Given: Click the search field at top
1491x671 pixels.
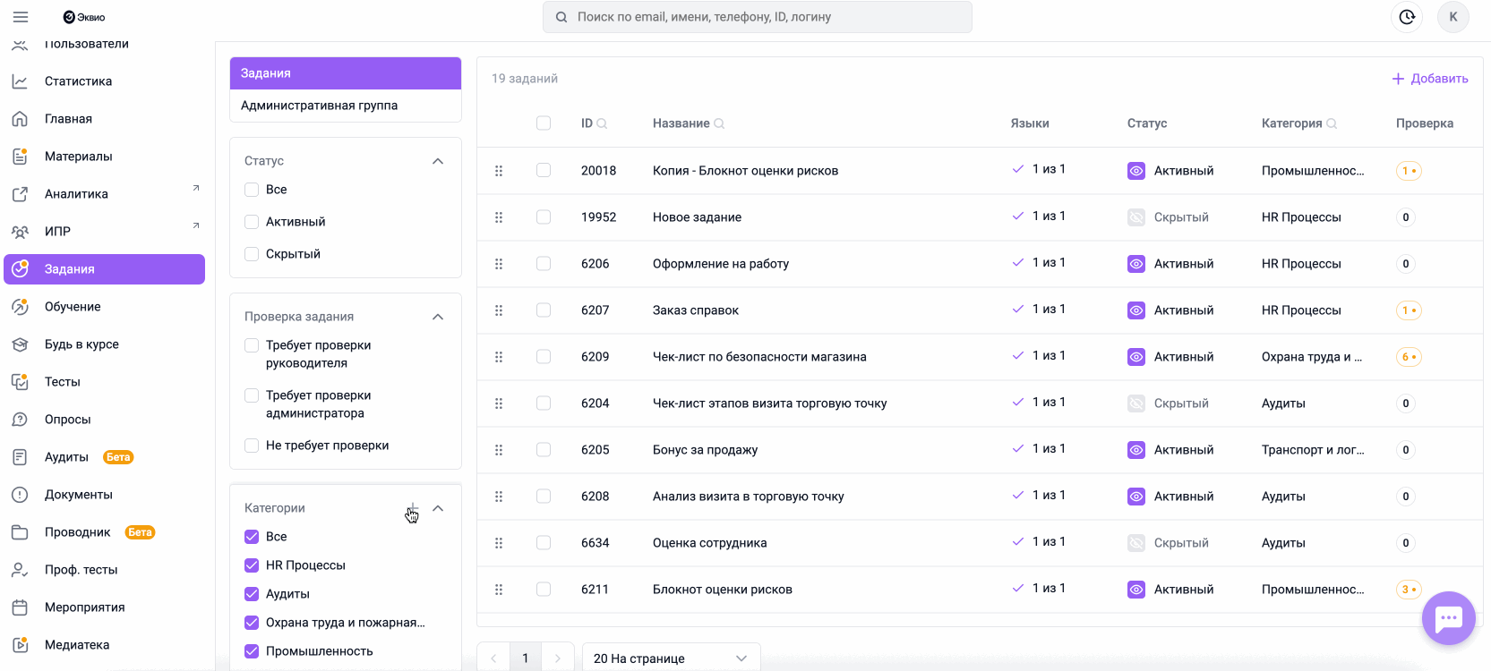Looking at the screenshot, I should pos(757,17).
